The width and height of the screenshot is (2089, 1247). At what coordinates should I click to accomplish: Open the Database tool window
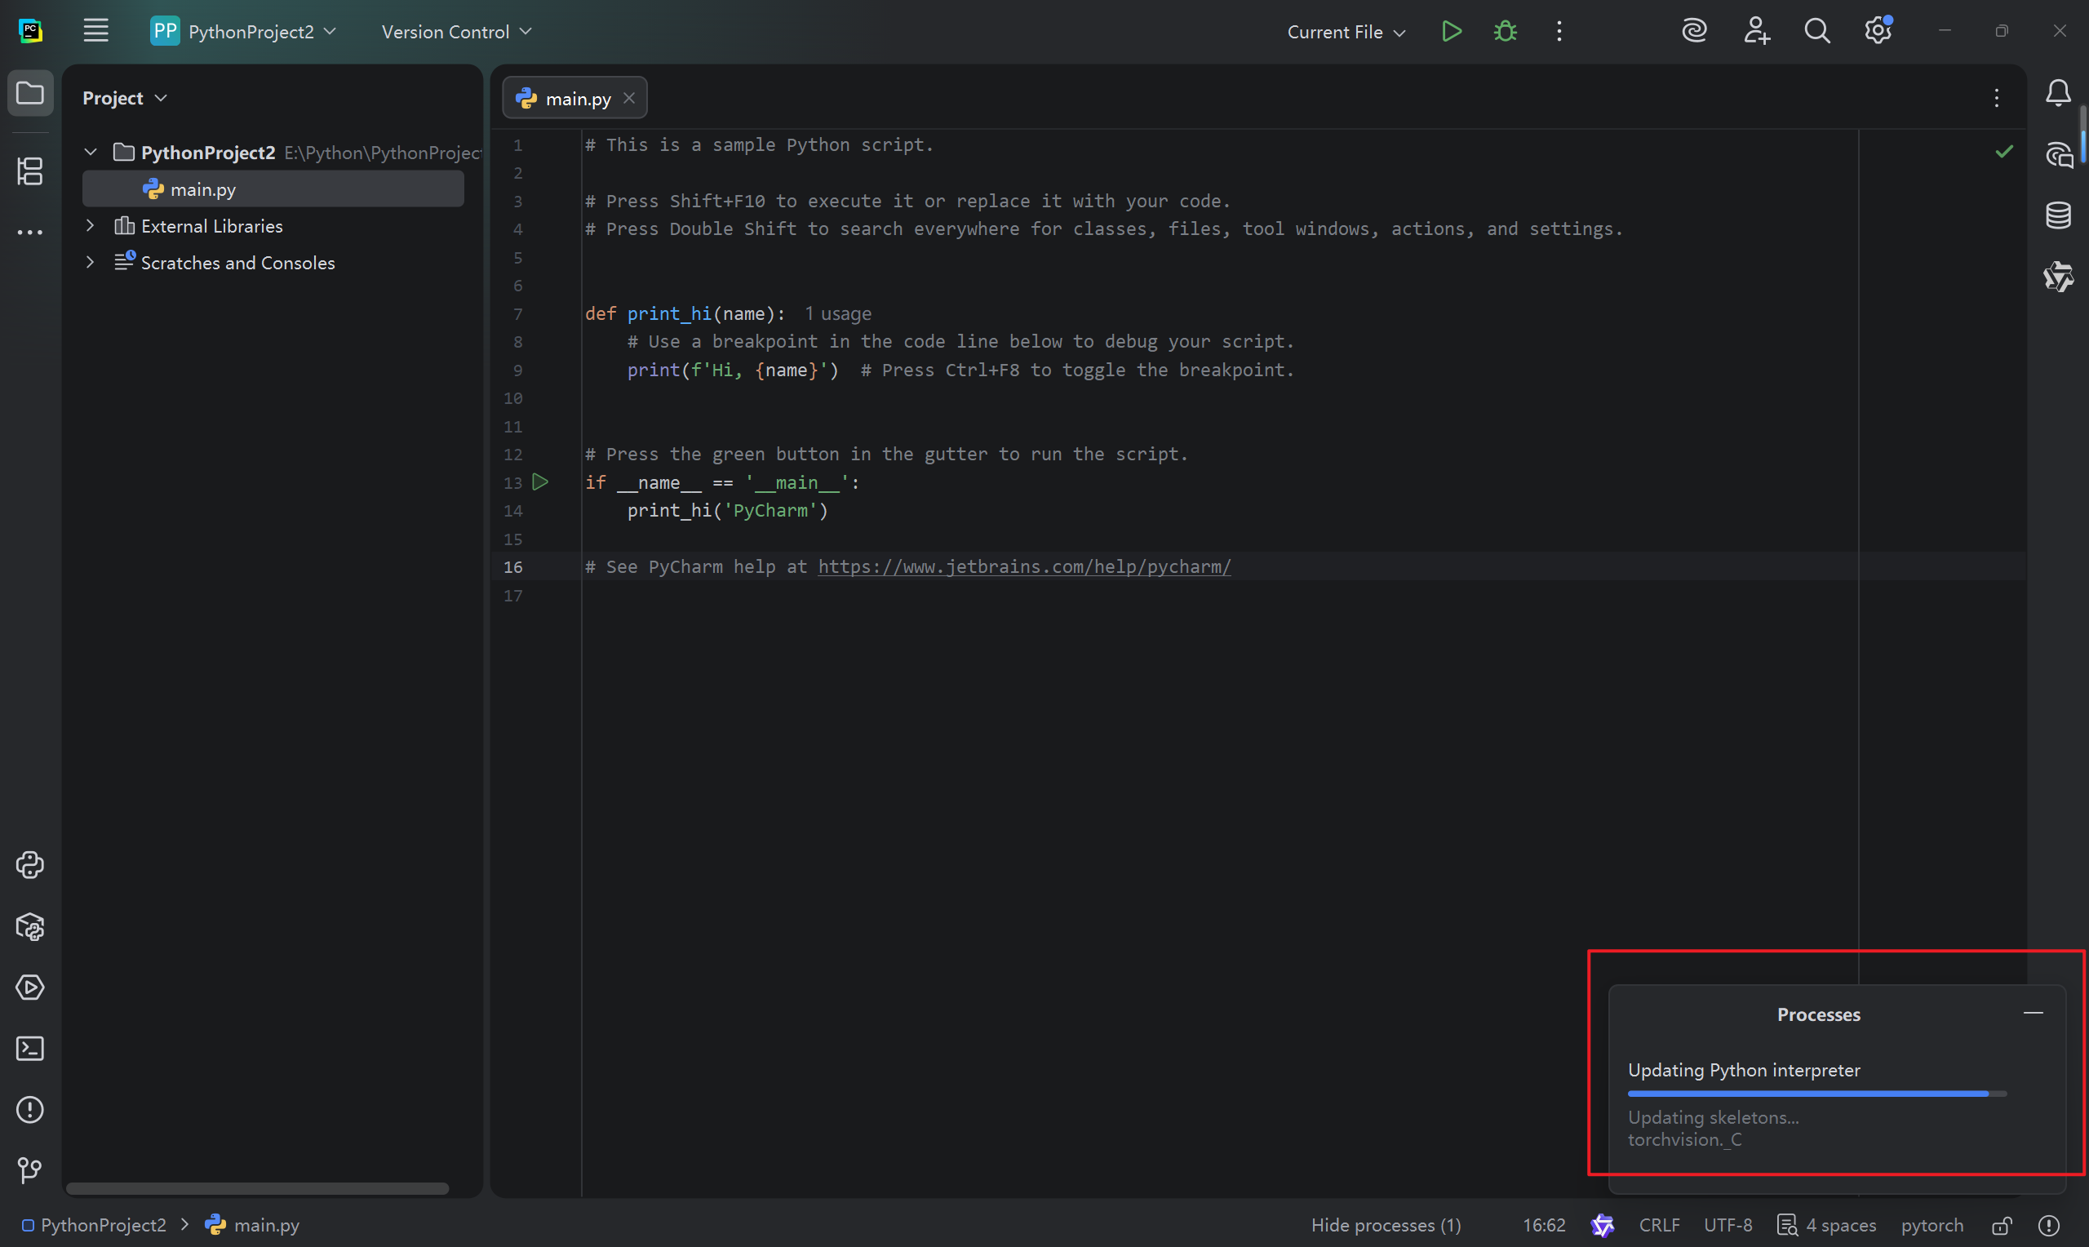tap(2057, 215)
